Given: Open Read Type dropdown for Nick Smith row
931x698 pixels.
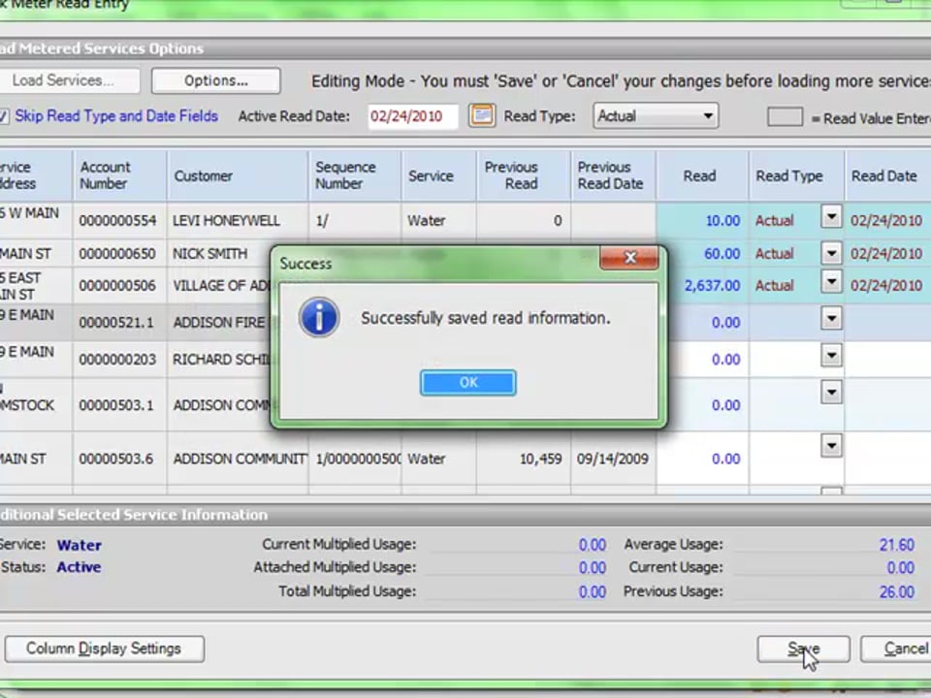Looking at the screenshot, I should click(831, 253).
